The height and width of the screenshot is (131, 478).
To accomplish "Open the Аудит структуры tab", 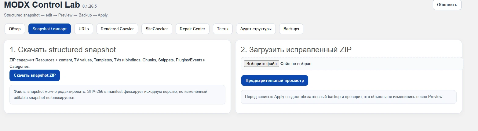I will coord(256,29).
